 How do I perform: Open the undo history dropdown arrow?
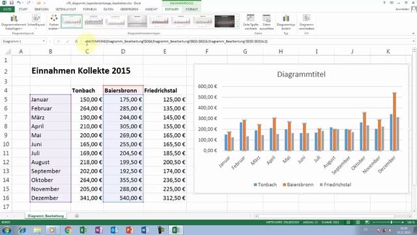[x=23, y=3]
